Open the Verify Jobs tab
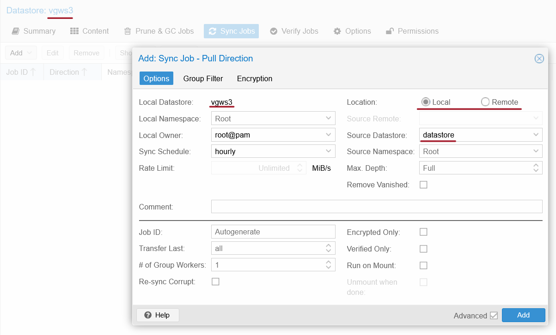The height and width of the screenshot is (335, 556). pos(294,31)
